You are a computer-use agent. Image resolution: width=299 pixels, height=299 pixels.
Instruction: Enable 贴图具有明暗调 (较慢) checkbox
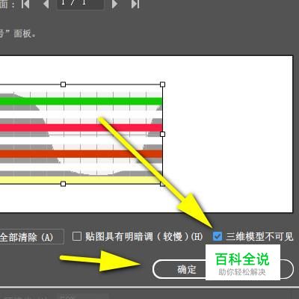click(x=77, y=236)
